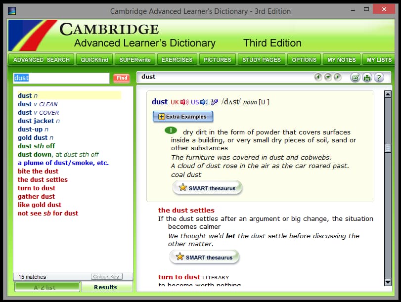Screen dimensions: 401x302
Task: Click the dust headword in definition
Action: (160, 102)
